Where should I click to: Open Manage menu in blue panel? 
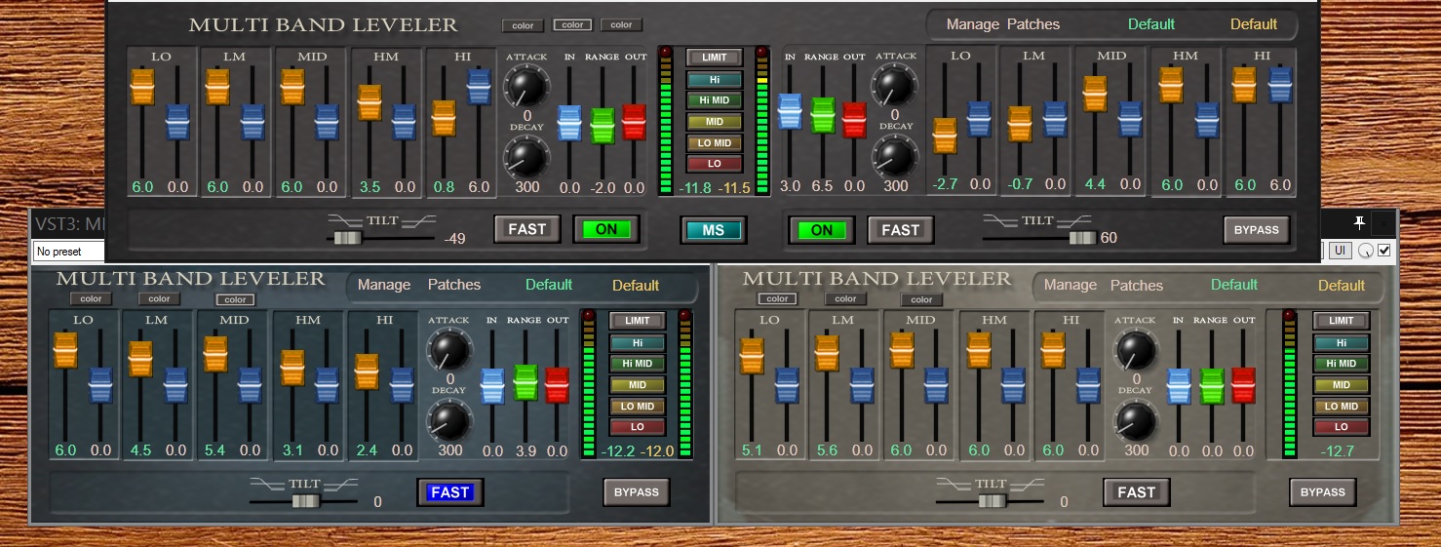pyautogui.click(x=384, y=285)
